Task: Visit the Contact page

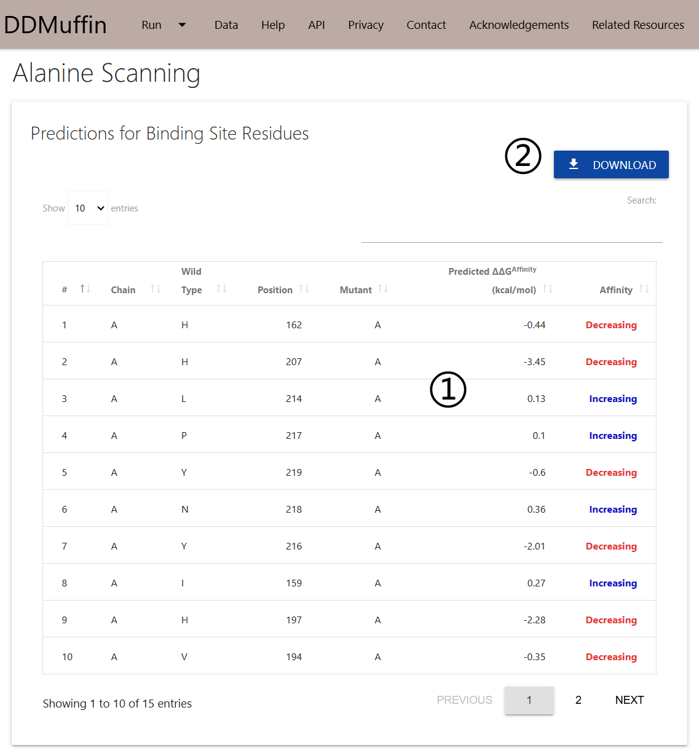Action: (x=426, y=25)
